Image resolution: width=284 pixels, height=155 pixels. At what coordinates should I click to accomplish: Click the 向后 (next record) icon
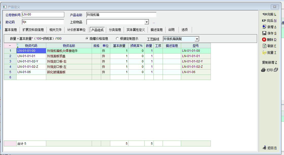(264, 21)
